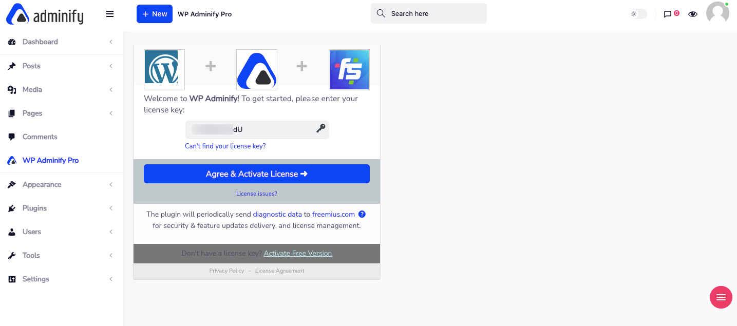Screen dimensions: 737x326
Task: Open the chat notifications icon
Action: click(x=668, y=14)
